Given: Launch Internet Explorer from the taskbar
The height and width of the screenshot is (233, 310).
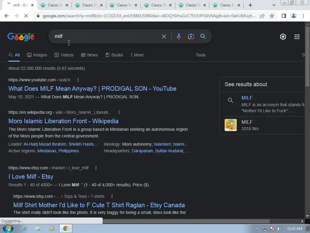Looking at the screenshot, I should [24, 229].
